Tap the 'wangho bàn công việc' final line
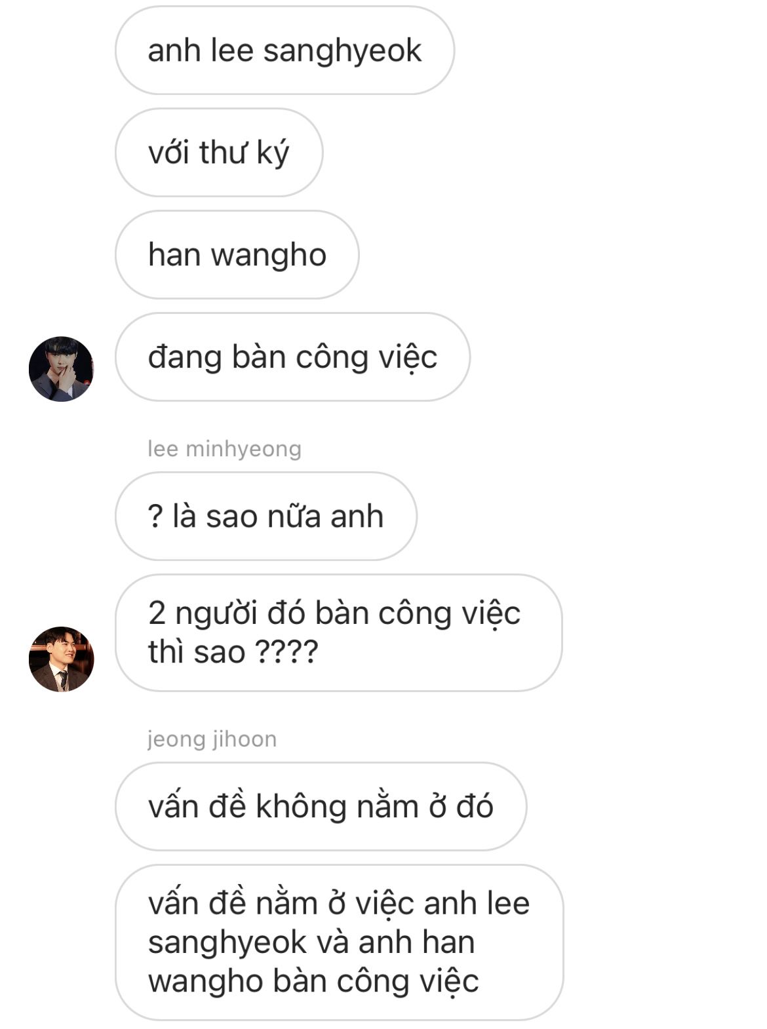 (313, 982)
